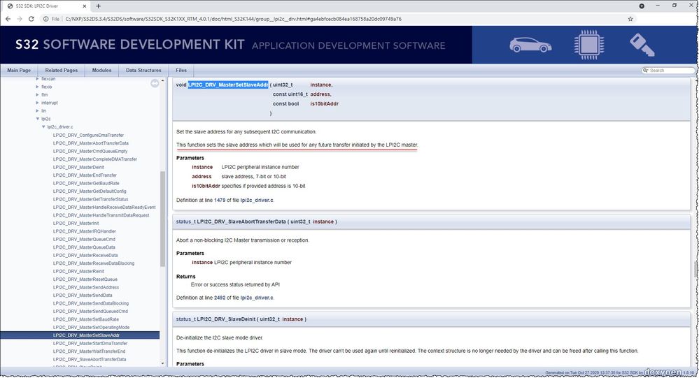The height and width of the screenshot is (378, 699).
Task: Go back to the previous browser page
Action: 8,19
